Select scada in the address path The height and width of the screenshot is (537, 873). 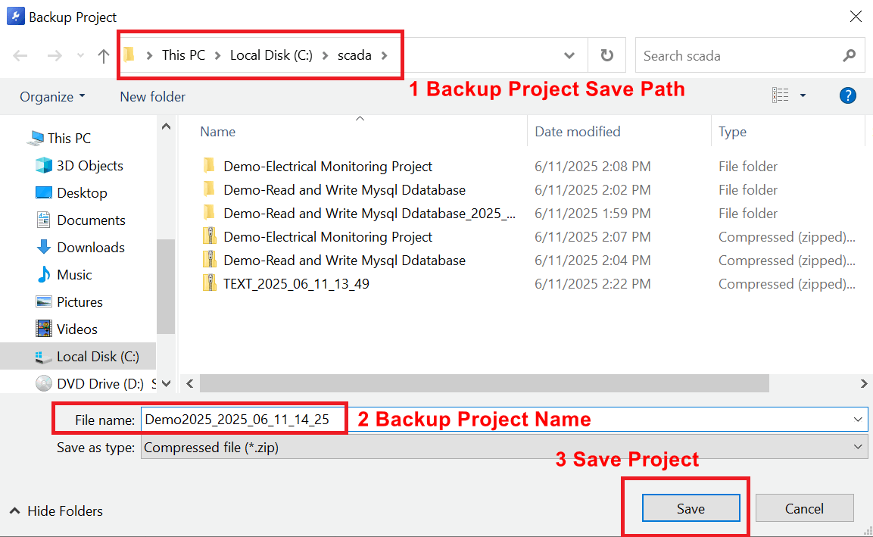(x=354, y=55)
